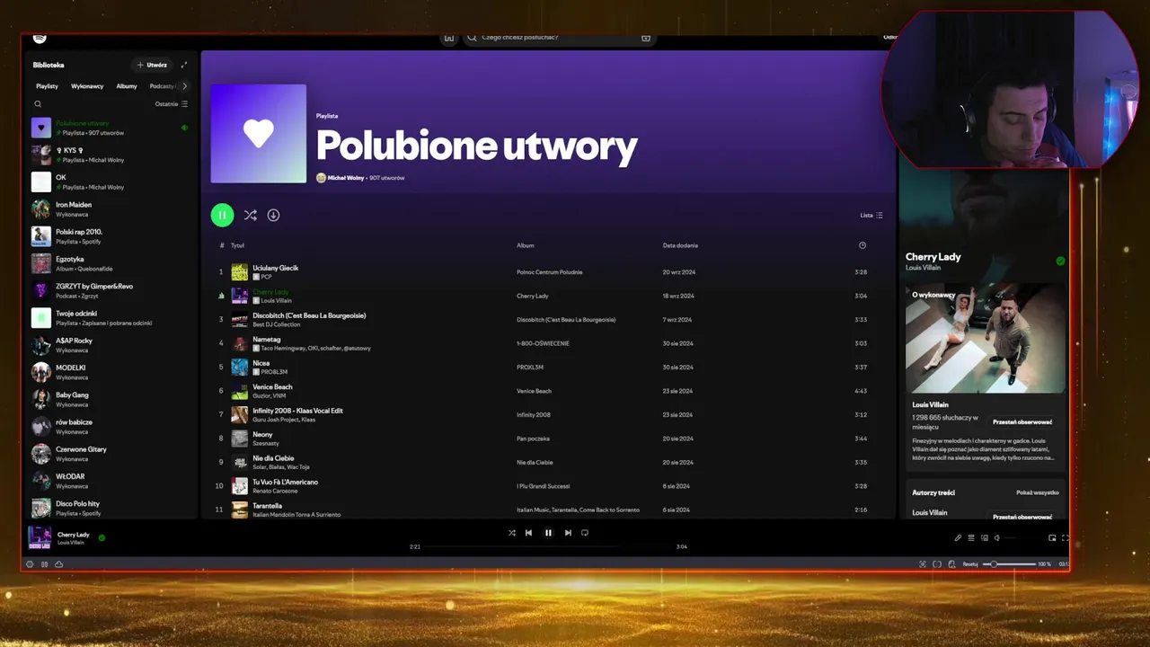Click the Louis Villain artist photo in side panel
The height and width of the screenshot is (647, 1150).
tap(986, 339)
